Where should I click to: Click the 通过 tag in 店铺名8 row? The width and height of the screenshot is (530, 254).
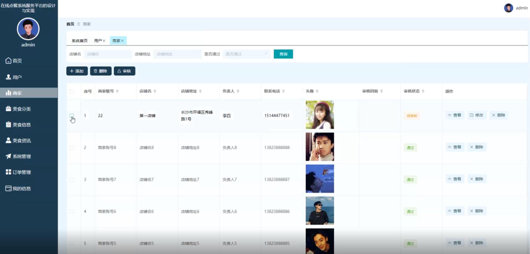[x=410, y=148]
